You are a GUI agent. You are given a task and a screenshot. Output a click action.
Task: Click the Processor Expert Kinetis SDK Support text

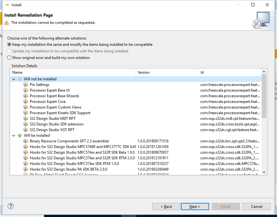coord(60,113)
